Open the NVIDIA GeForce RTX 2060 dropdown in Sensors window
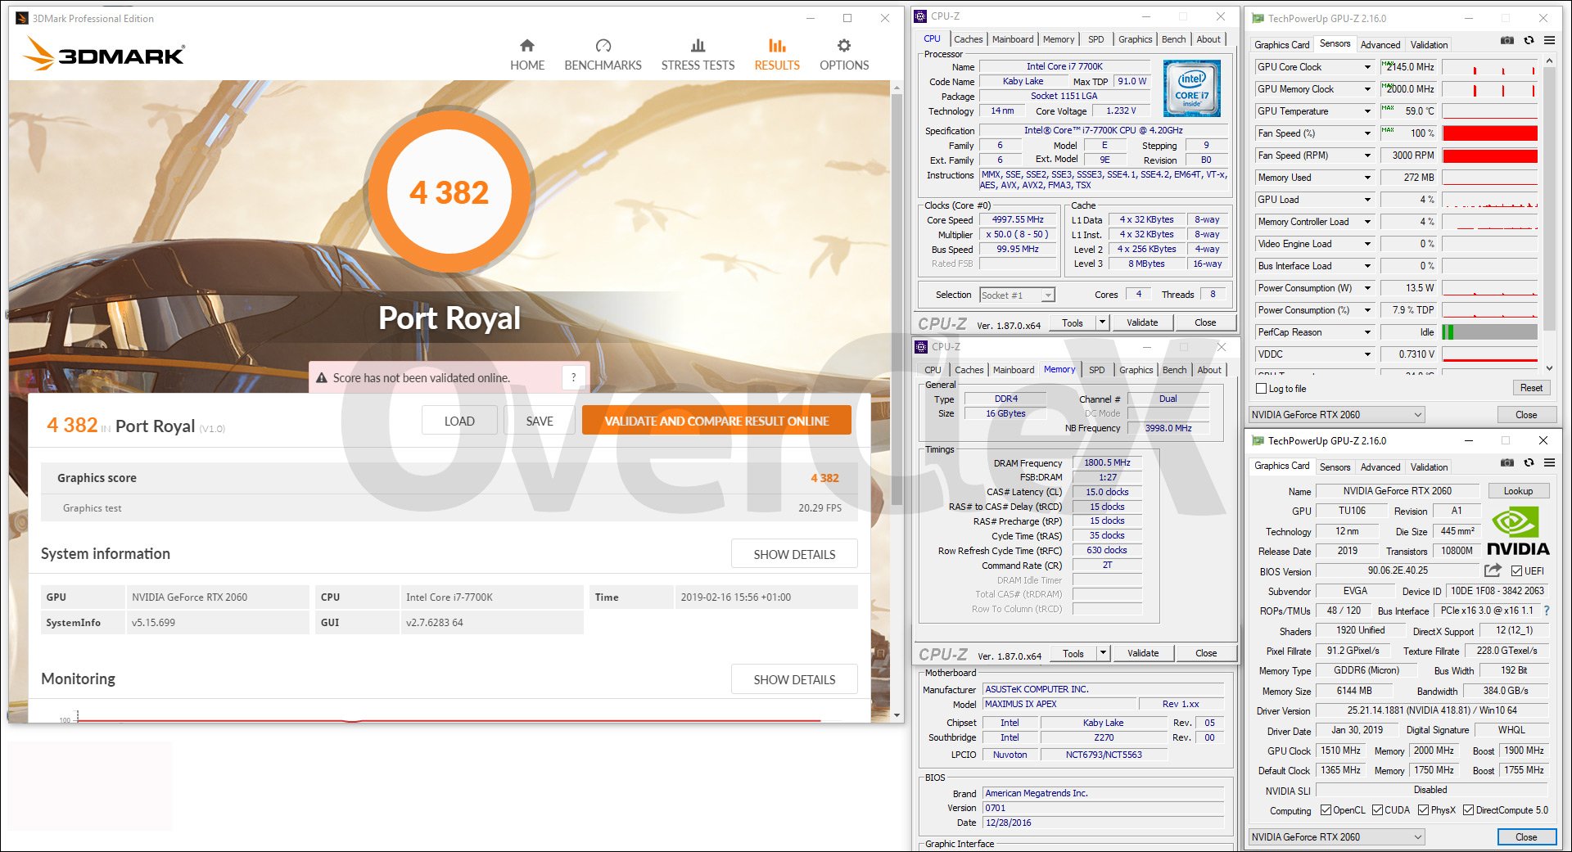Viewport: 1572px width, 852px height. [x=1418, y=415]
